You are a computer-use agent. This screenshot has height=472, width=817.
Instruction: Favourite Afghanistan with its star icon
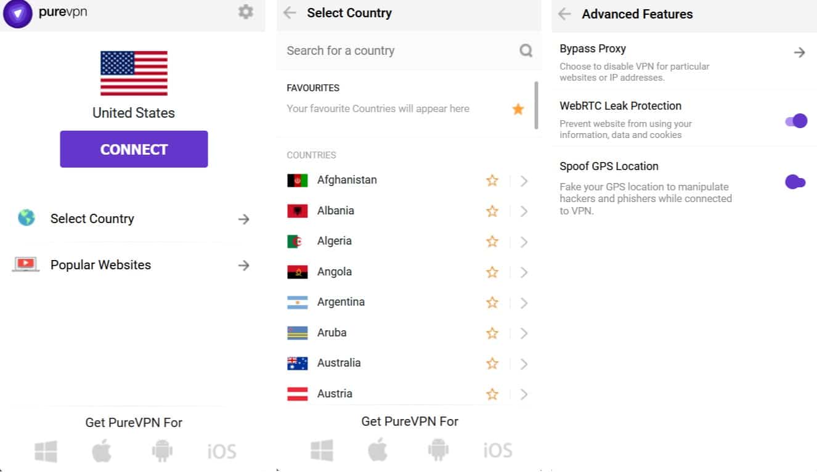pyautogui.click(x=492, y=181)
